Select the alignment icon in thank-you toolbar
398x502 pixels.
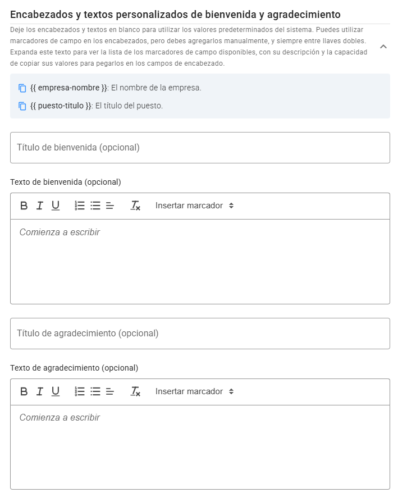coord(109,391)
